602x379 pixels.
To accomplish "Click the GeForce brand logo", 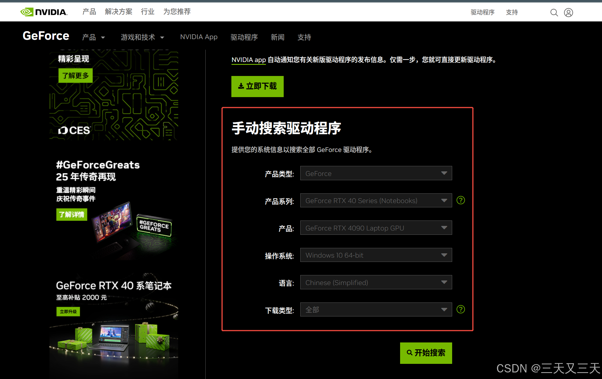I will [46, 36].
